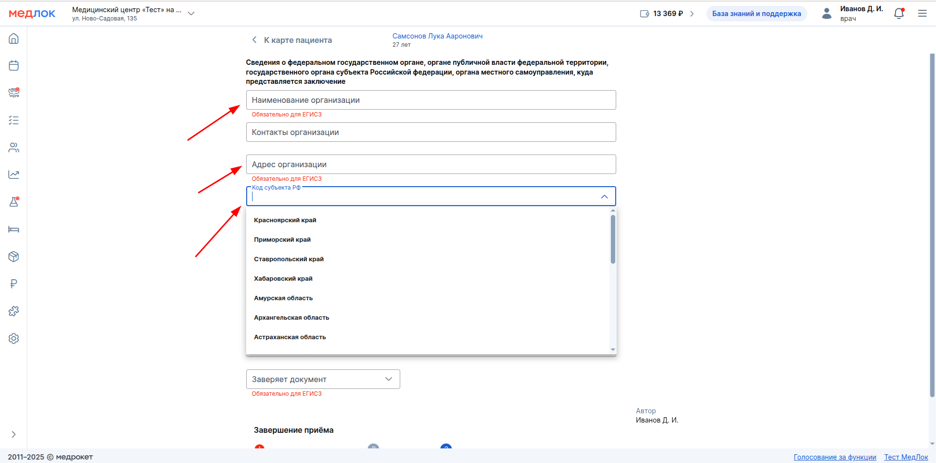Open the analytics chart icon
This screenshot has width=936, height=463.
tap(14, 175)
